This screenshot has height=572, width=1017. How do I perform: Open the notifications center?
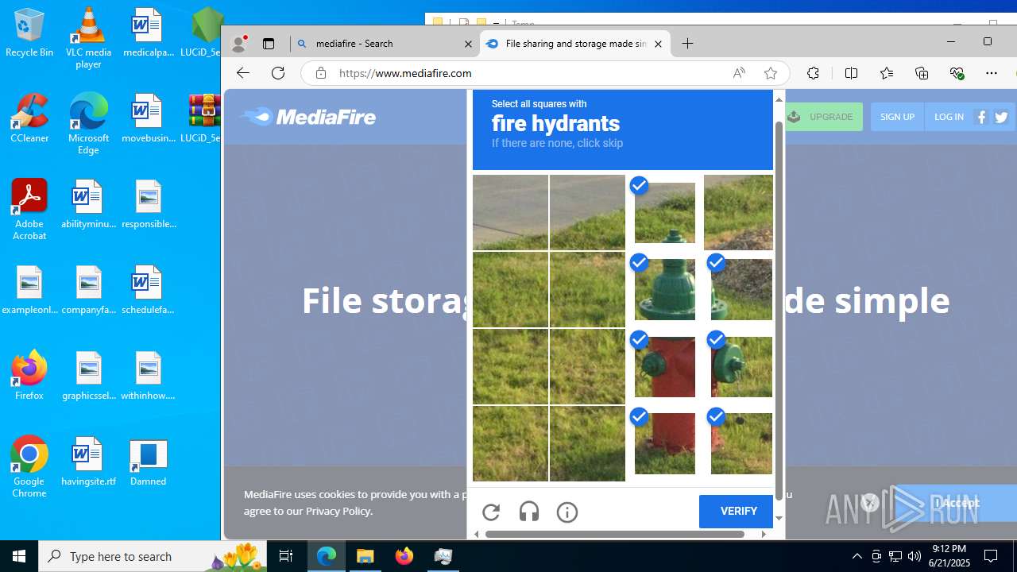click(x=992, y=556)
